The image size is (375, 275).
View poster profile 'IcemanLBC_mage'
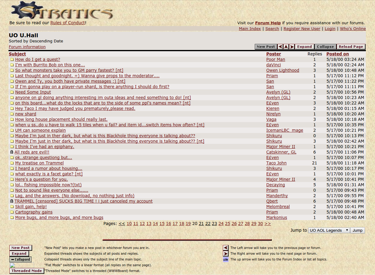point(285,130)
